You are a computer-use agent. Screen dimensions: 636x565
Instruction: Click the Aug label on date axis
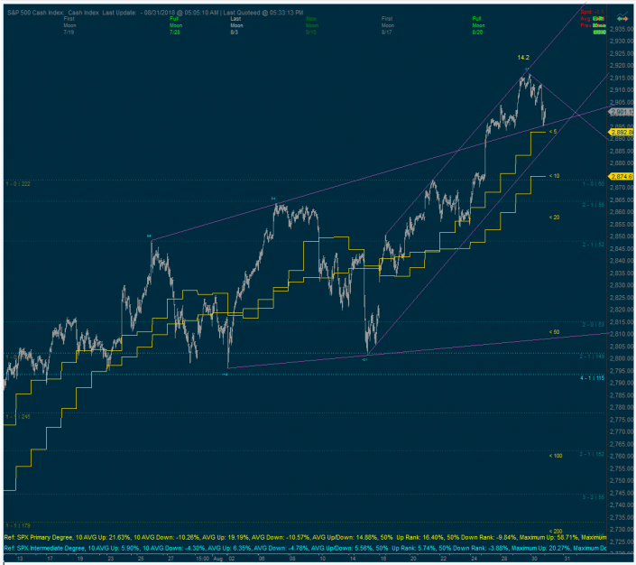click(218, 559)
